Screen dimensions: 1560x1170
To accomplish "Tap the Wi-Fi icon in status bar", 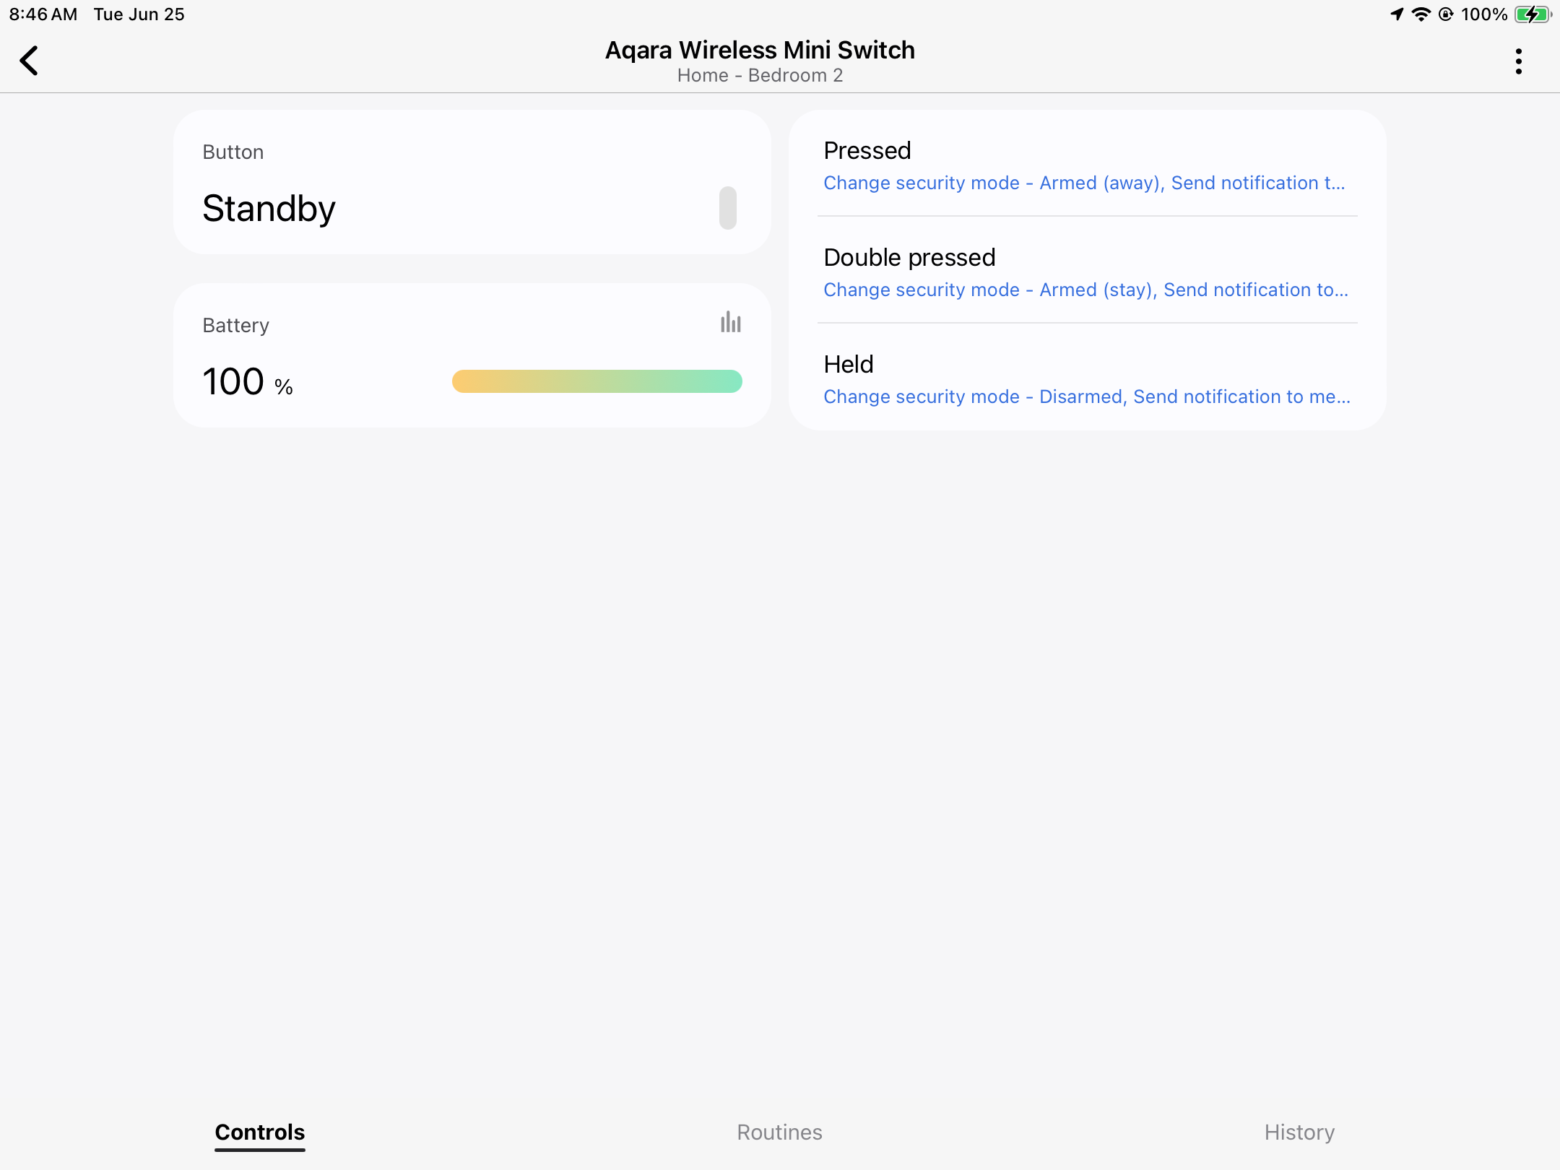I will pyautogui.click(x=1421, y=14).
